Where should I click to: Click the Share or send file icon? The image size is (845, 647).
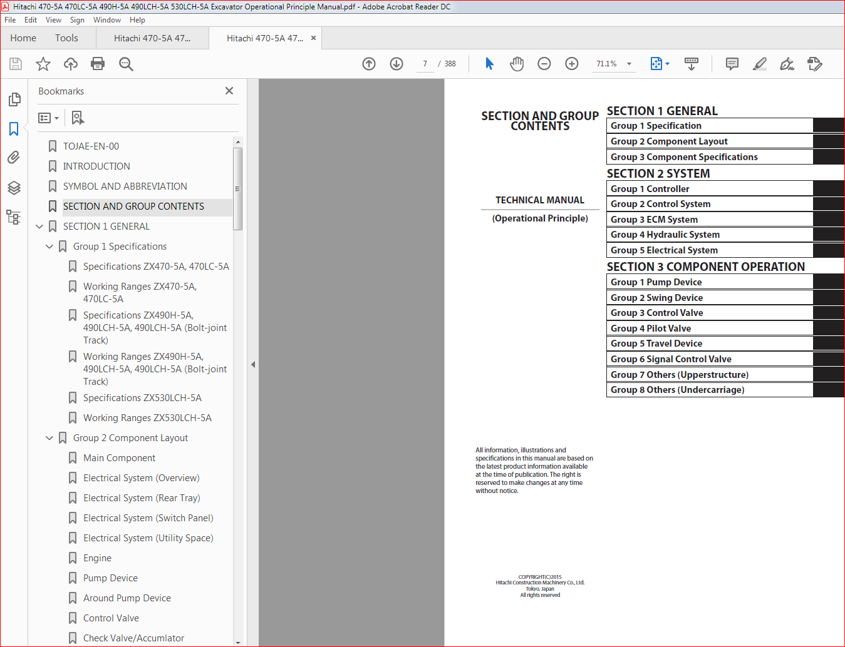815,64
